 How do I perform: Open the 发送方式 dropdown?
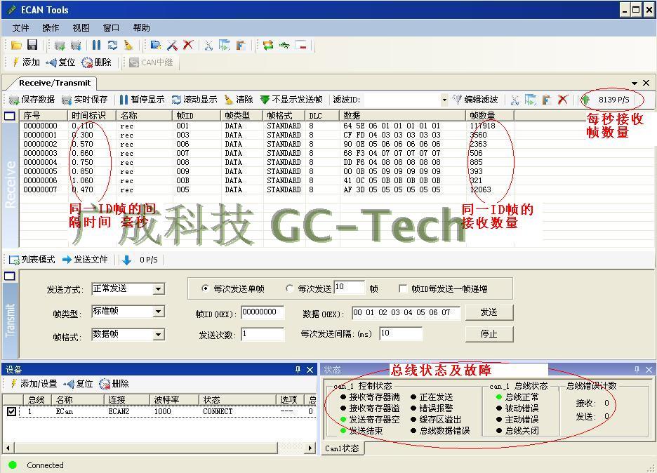point(159,289)
